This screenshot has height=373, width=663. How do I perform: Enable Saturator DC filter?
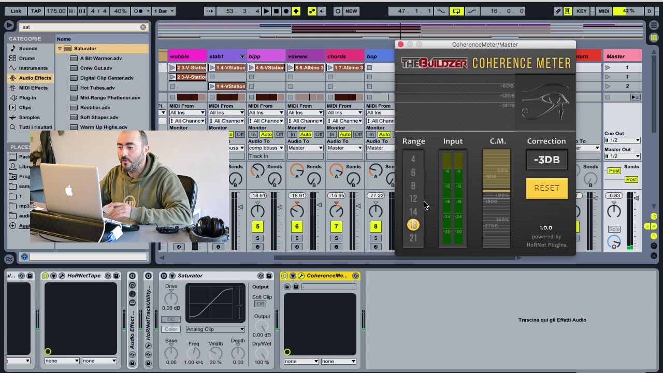[x=170, y=319]
